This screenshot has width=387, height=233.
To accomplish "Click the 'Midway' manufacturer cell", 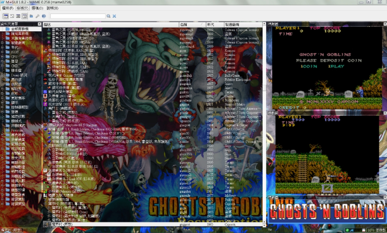I will [230, 195].
